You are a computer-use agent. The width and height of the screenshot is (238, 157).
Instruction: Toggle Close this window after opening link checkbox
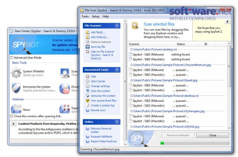(12, 116)
